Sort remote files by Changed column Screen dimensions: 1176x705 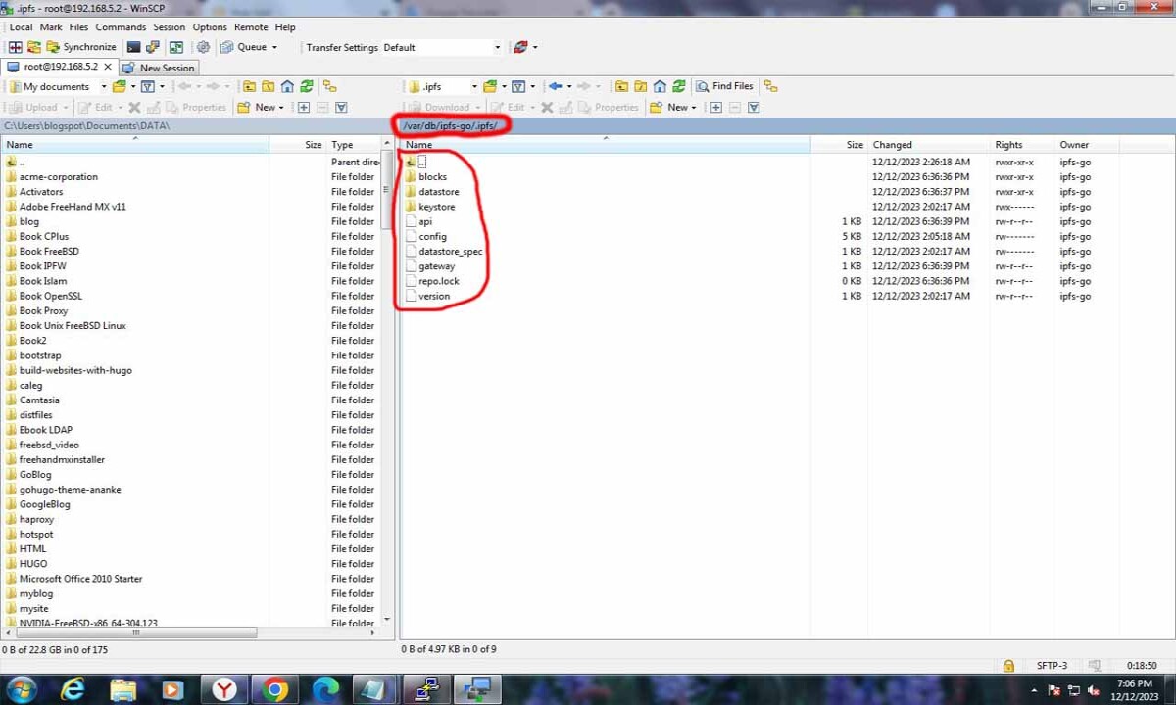[929, 144]
